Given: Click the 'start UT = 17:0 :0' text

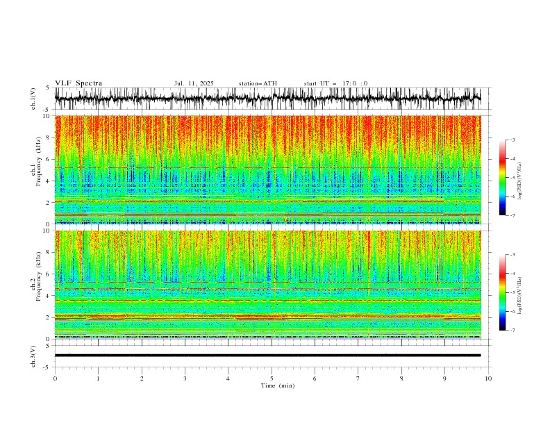Looking at the screenshot, I should (335, 83).
